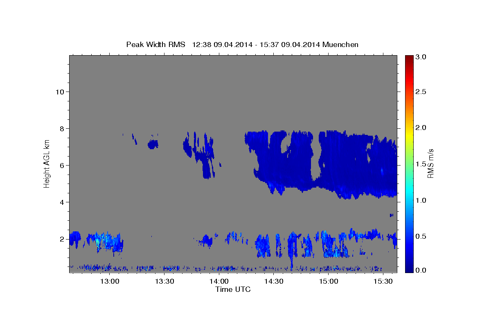Click the 15:00 time tick label
The height and width of the screenshot is (327, 491).
point(328,282)
